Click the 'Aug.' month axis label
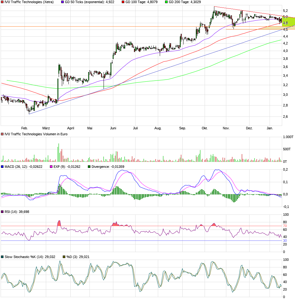Viewport: 295px width, 300px height. pos(158,128)
